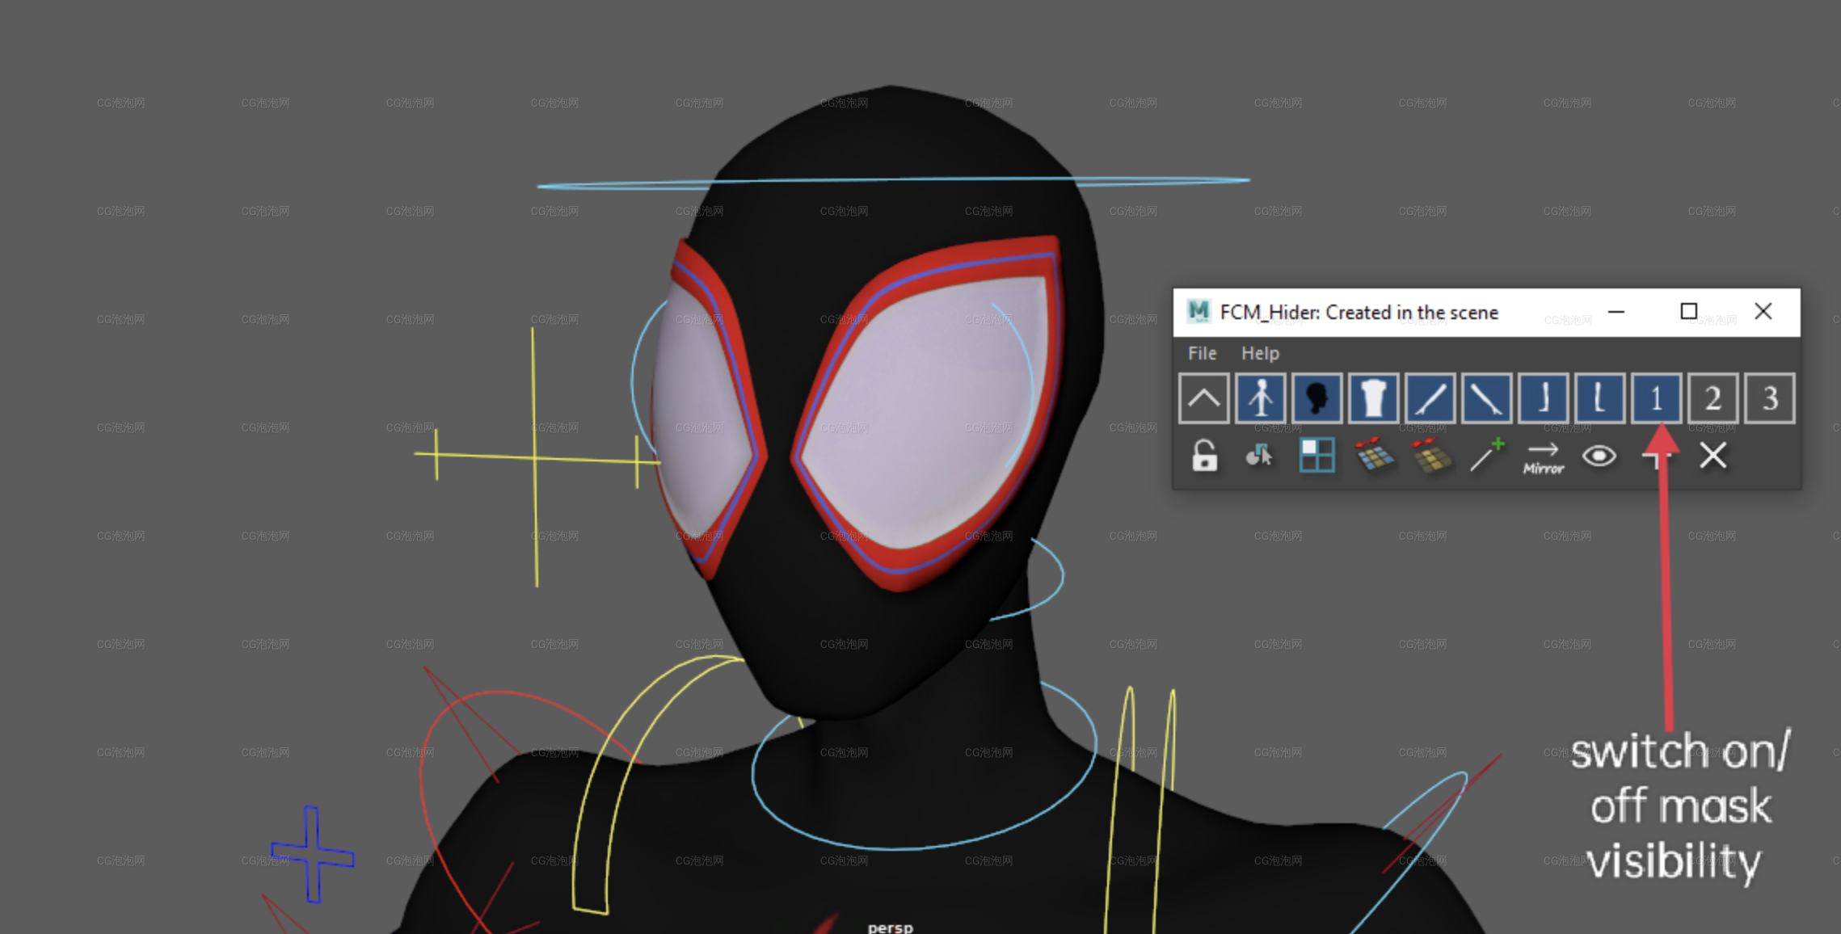Toggle the number 2 button
This screenshot has height=934, width=1841.
click(1713, 398)
